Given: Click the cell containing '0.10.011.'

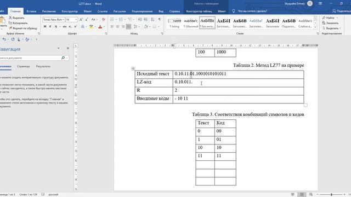Looking at the screenshot, I should coord(238,83).
